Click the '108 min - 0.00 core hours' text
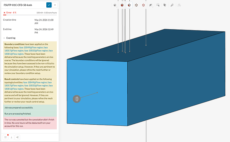 (x=47, y=13)
